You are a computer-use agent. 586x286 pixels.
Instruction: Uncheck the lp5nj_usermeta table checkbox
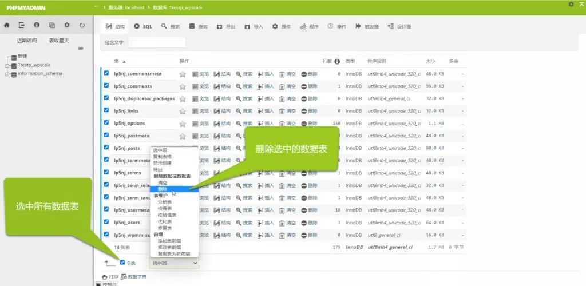click(x=106, y=209)
